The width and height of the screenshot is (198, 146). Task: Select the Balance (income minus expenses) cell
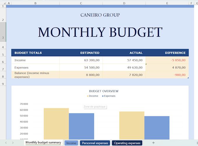click(x=36, y=75)
